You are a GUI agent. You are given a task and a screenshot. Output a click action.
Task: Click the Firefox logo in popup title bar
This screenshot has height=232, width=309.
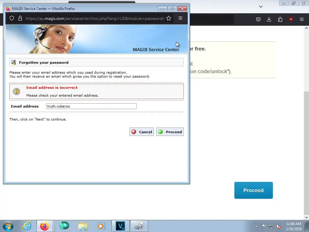pos(8,9)
